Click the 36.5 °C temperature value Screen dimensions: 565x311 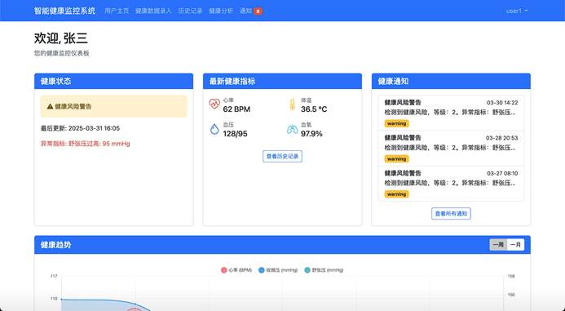[x=314, y=109]
